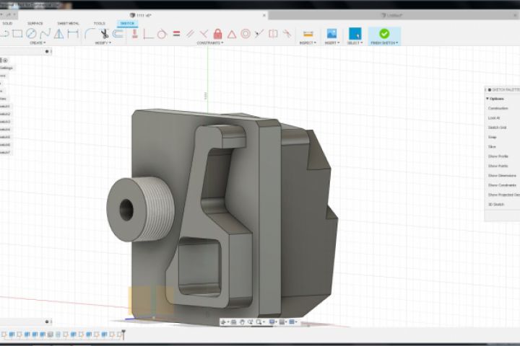Select the Fillet tool in Modify
The height and width of the screenshot is (346, 520).
[90, 33]
